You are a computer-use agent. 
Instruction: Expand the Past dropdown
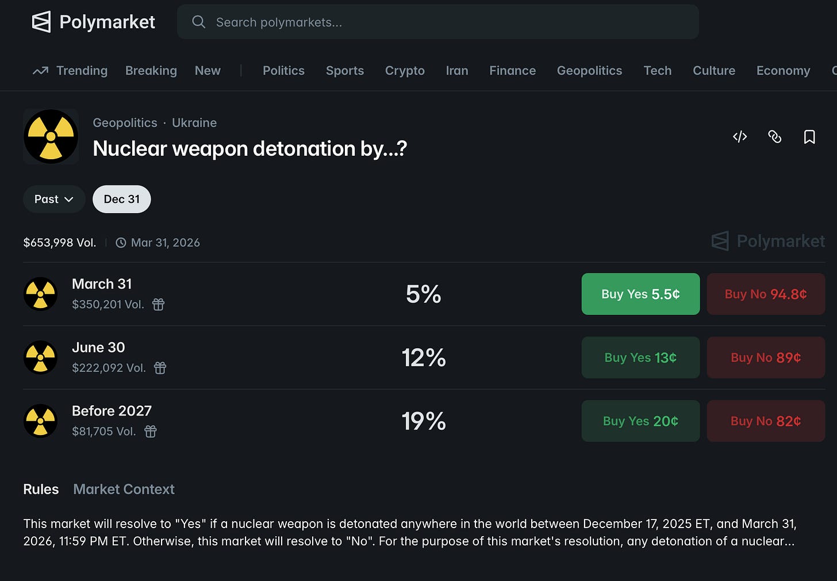click(54, 199)
